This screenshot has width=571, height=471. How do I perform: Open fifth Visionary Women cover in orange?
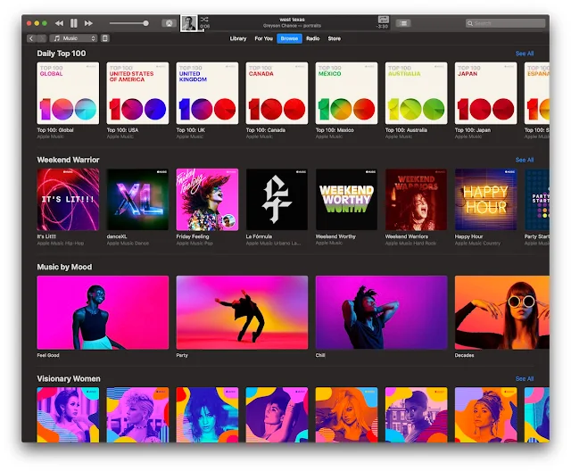(x=347, y=415)
